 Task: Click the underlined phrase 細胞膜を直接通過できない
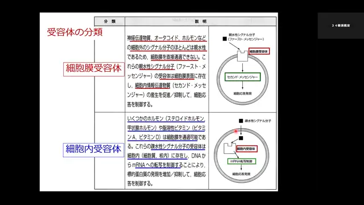click(175, 57)
